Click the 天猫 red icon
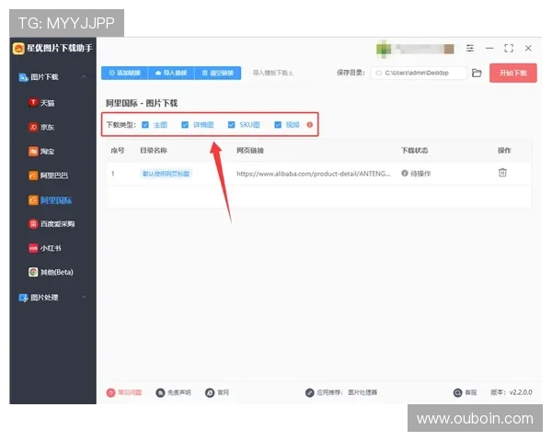The height and width of the screenshot is (441, 552). (x=33, y=102)
